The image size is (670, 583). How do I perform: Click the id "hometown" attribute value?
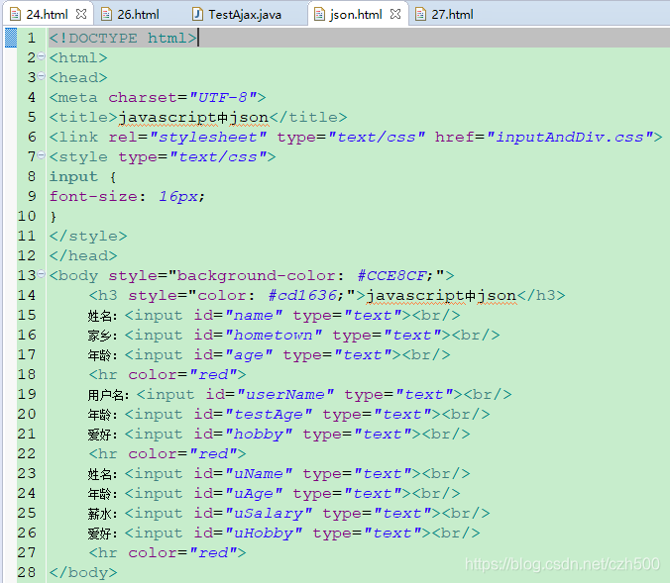(273, 335)
